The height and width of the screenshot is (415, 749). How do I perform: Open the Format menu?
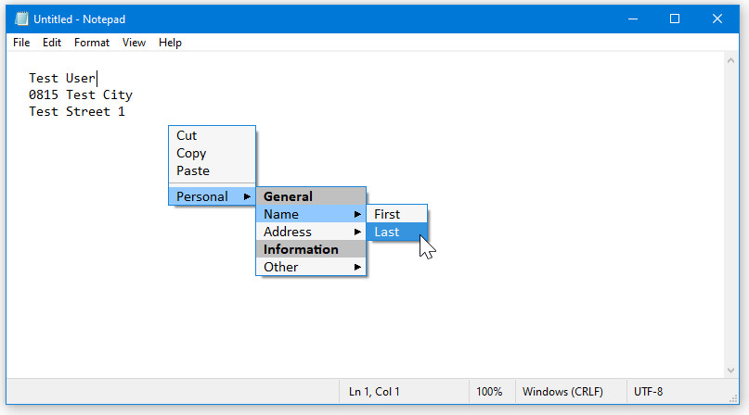pyautogui.click(x=92, y=43)
